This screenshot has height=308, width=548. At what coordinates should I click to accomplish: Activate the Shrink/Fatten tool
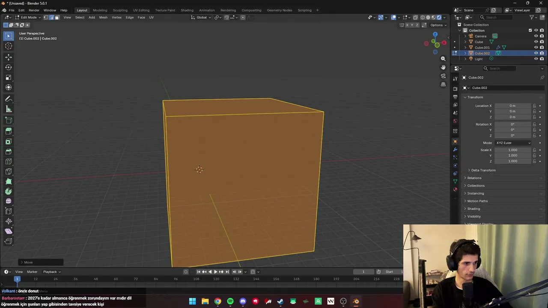pyautogui.click(x=9, y=221)
